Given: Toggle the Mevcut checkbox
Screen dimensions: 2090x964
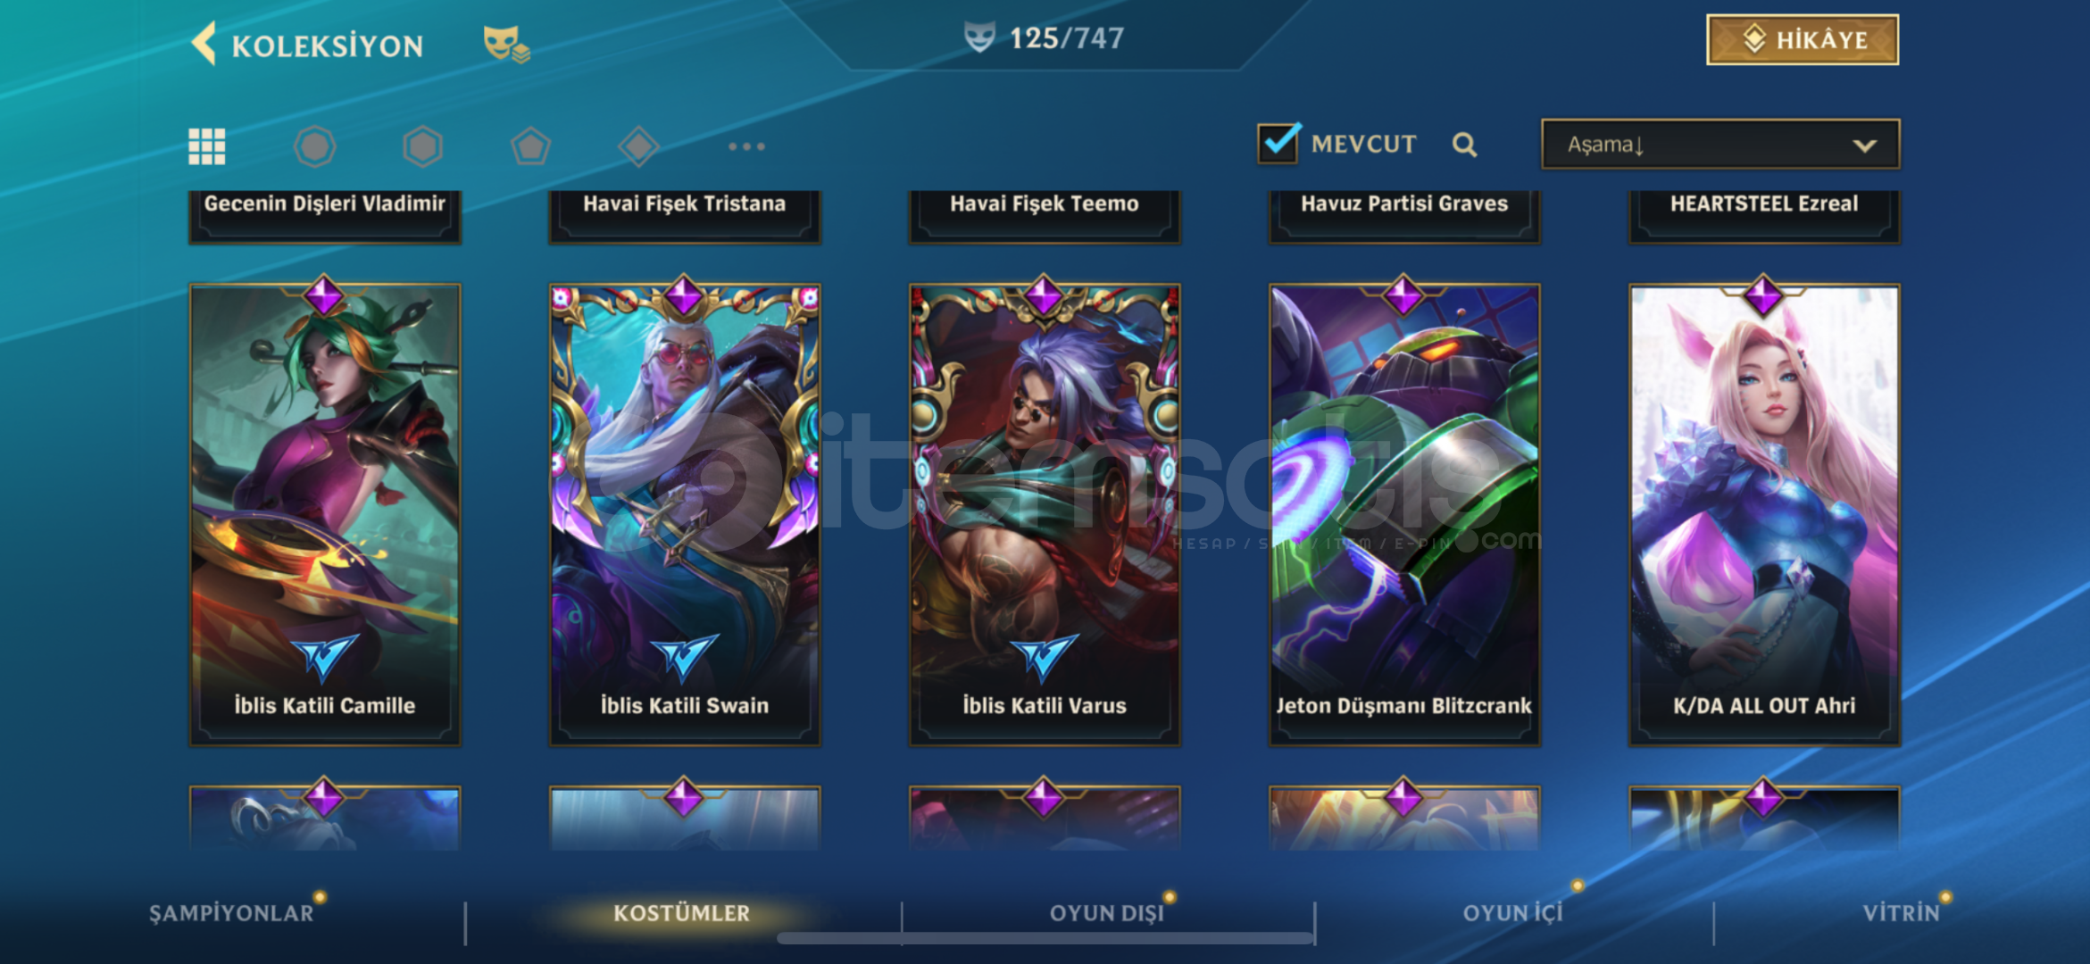Looking at the screenshot, I should click(1278, 143).
